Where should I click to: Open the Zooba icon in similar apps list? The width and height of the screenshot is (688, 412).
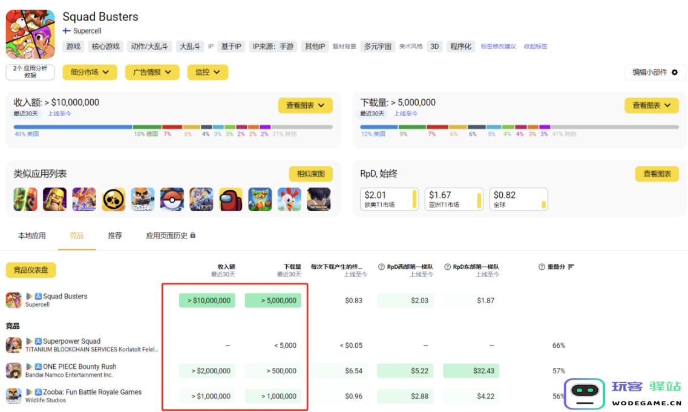coord(143,199)
